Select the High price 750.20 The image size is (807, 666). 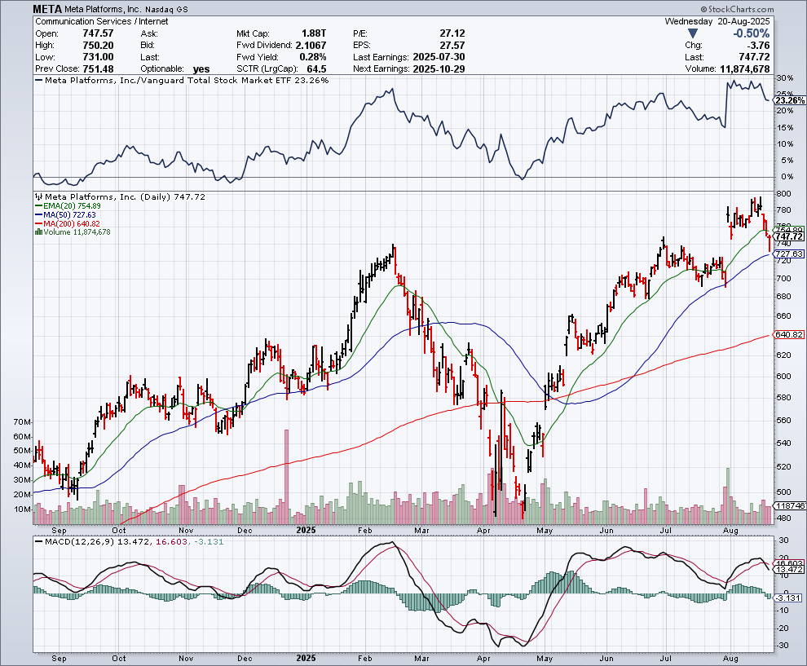(99, 46)
